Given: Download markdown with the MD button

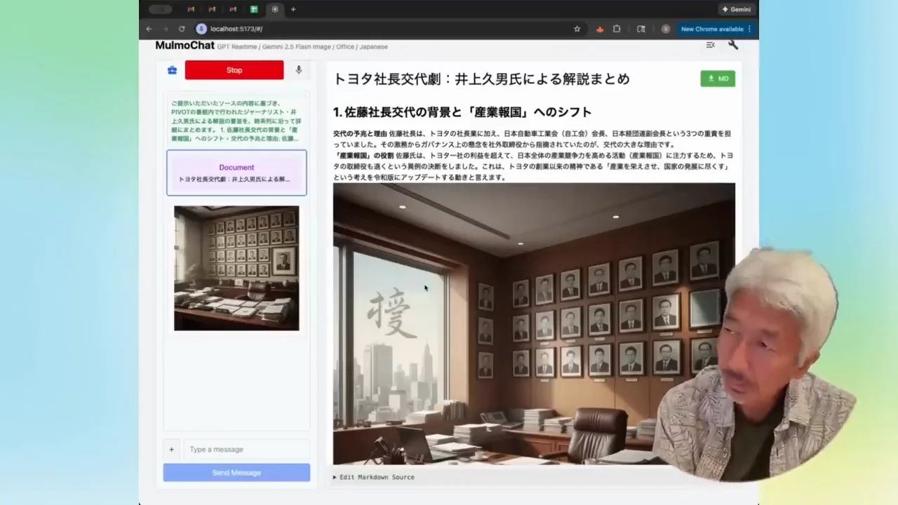Looking at the screenshot, I should click(x=718, y=79).
